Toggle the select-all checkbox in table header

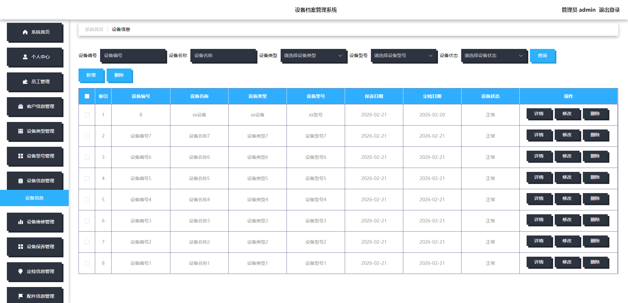87,96
